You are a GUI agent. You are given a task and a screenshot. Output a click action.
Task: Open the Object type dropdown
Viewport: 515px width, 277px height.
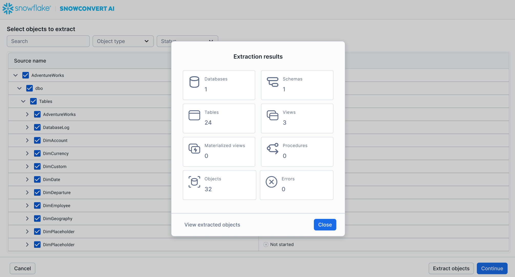click(123, 41)
